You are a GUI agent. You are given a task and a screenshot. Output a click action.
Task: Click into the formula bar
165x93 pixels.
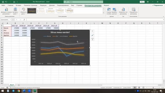[95, 20]
